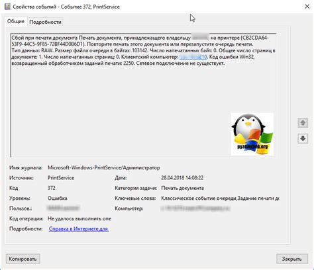Click the task category value Печать документа
314x270 pixels.
click(182, 188)
